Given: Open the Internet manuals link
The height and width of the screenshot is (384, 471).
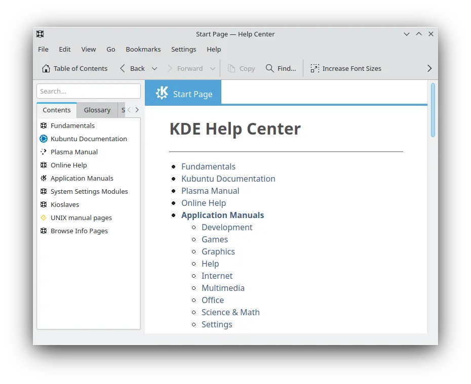Looking at the screenshot, I should 217,276.
